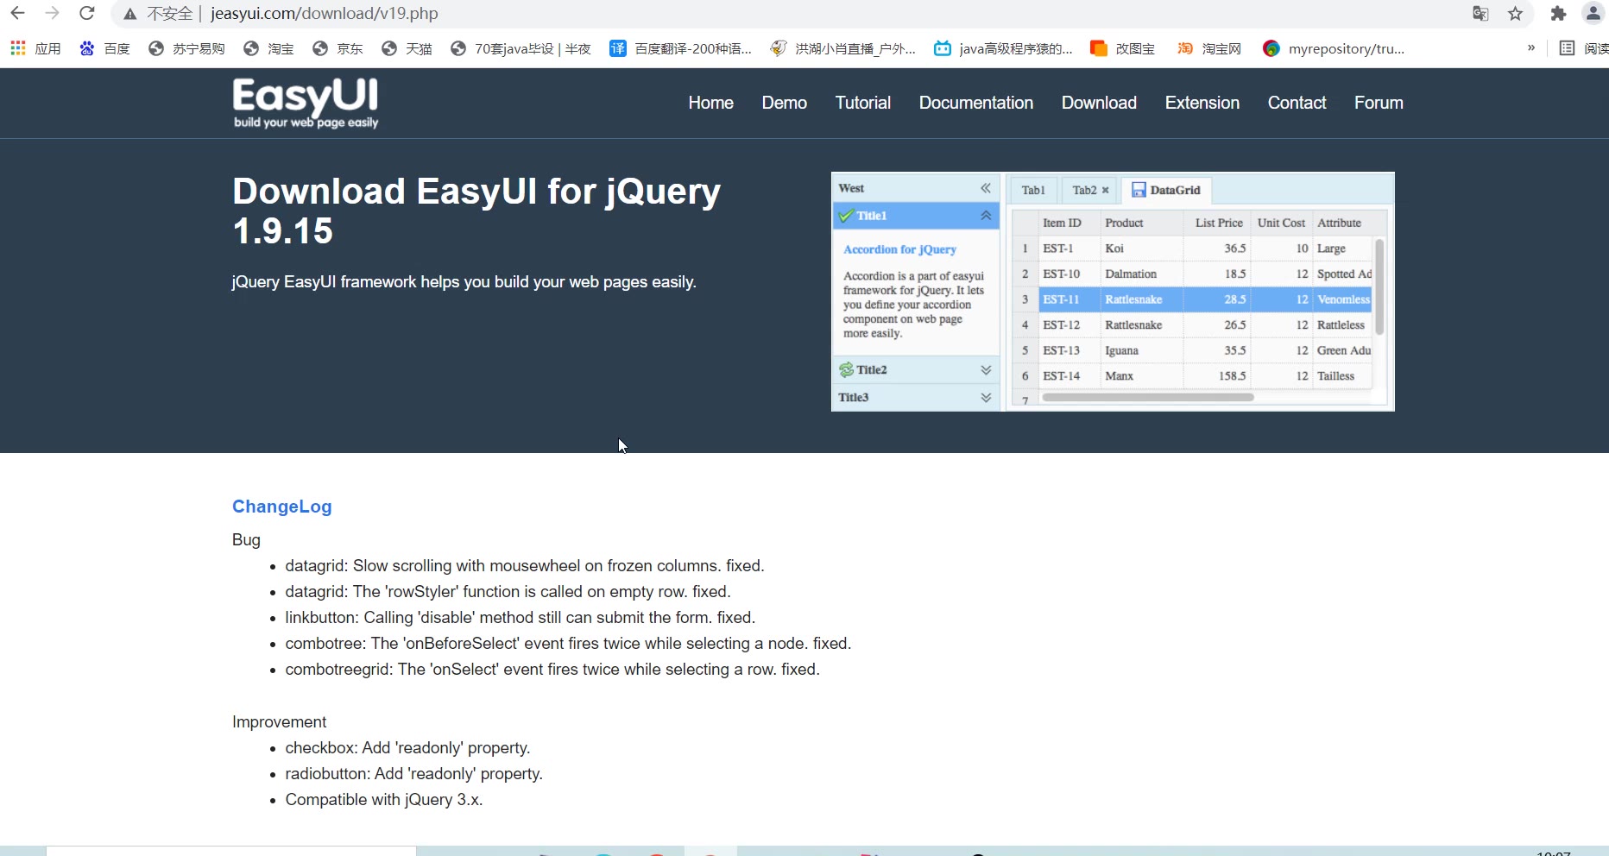Close Tab2 using its x button
The image size is (1609, 856).
click(1105, 190)
